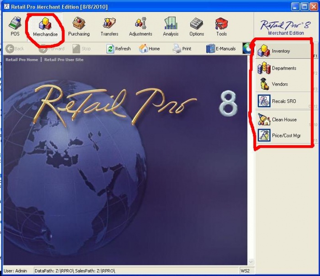Image resolution: width=320 pixels, height=276 pixels.
Task: Open the Options module icon
Action: (x=197, y=27)
